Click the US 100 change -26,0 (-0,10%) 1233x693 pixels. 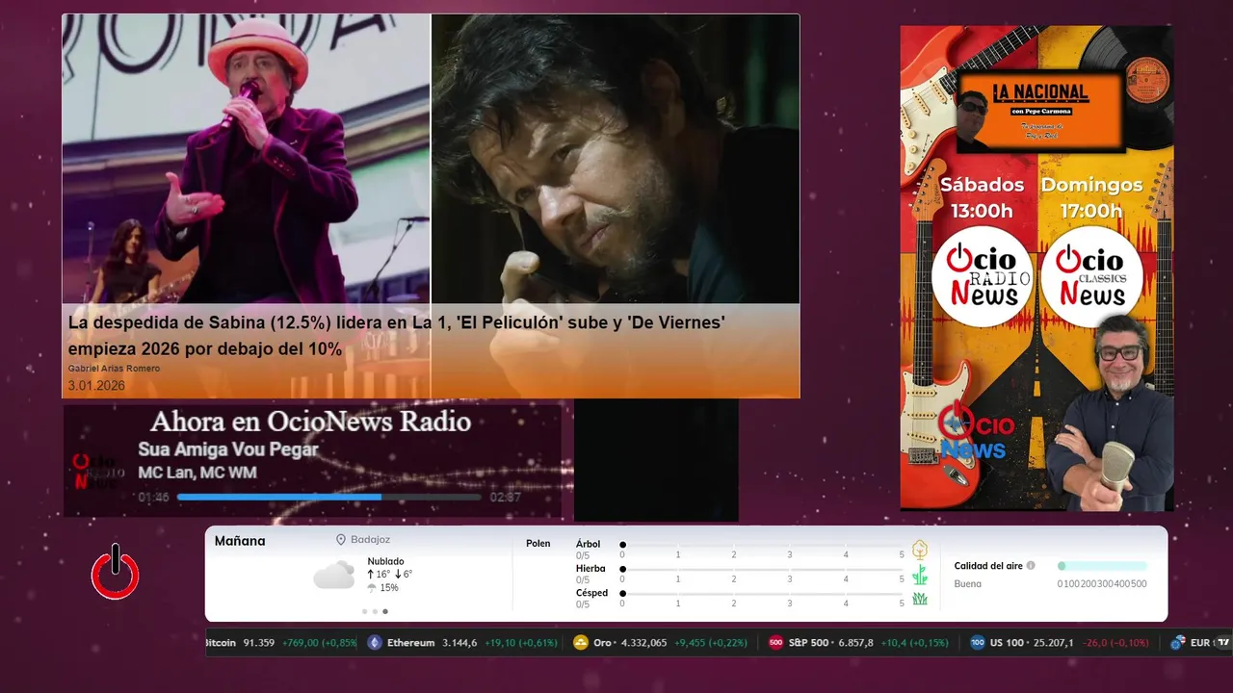click(x=1116, y=643)
